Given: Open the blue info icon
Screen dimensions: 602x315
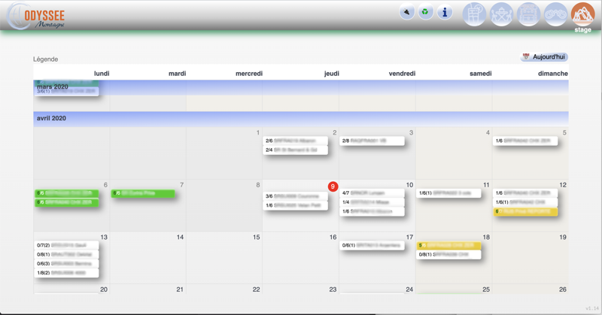Looking at the screenshot, I should (445, 12).
